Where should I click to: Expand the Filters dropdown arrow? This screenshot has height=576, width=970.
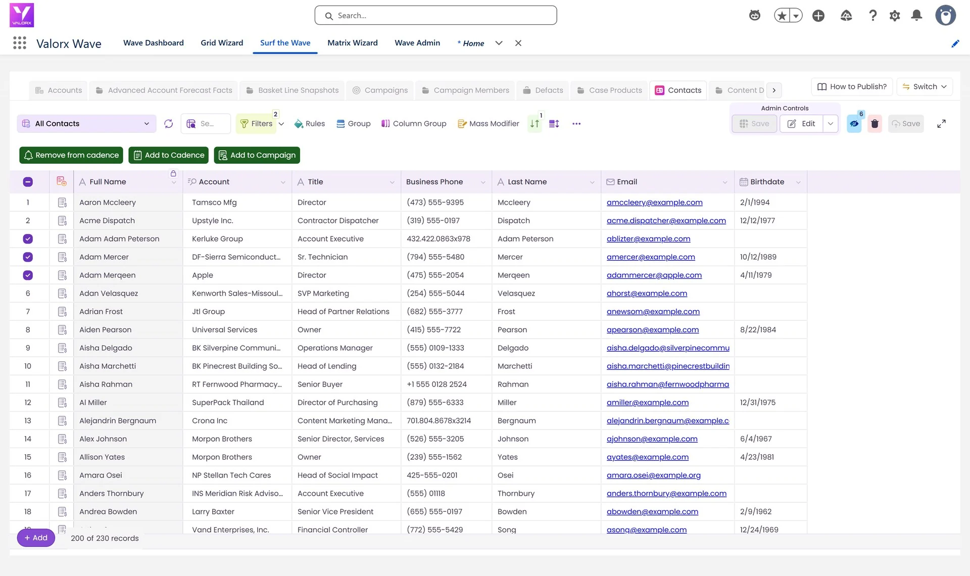(281, 124)
